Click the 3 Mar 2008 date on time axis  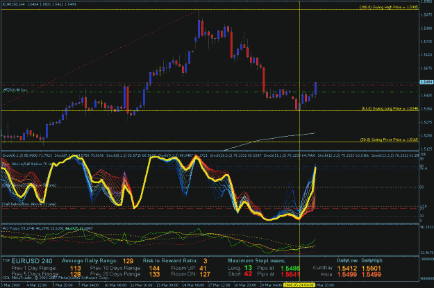(x=10, y=285)
